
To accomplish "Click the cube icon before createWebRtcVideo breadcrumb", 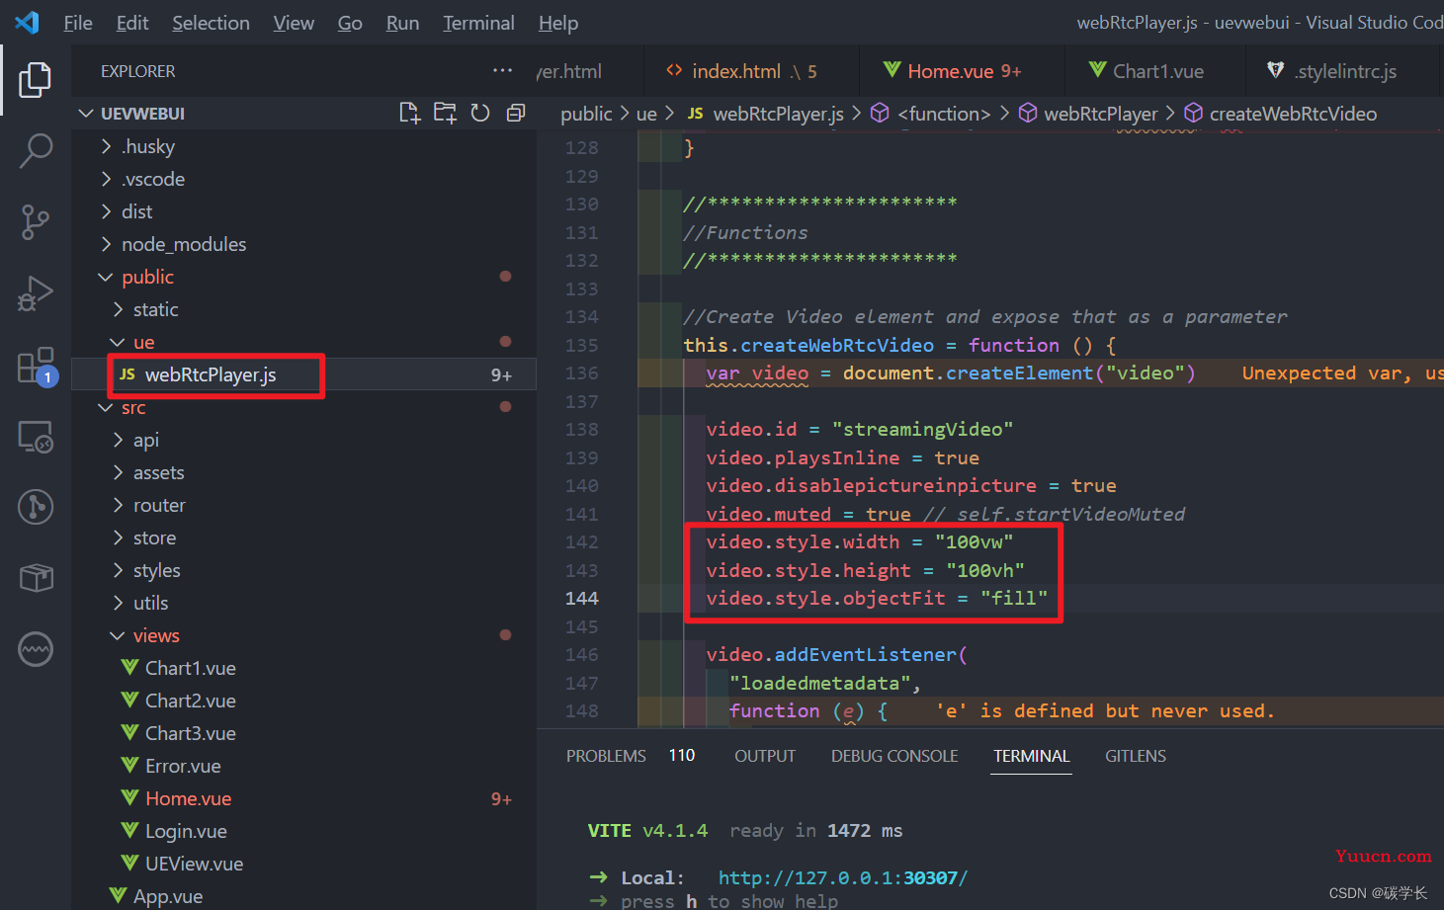I will (1193, 114).
